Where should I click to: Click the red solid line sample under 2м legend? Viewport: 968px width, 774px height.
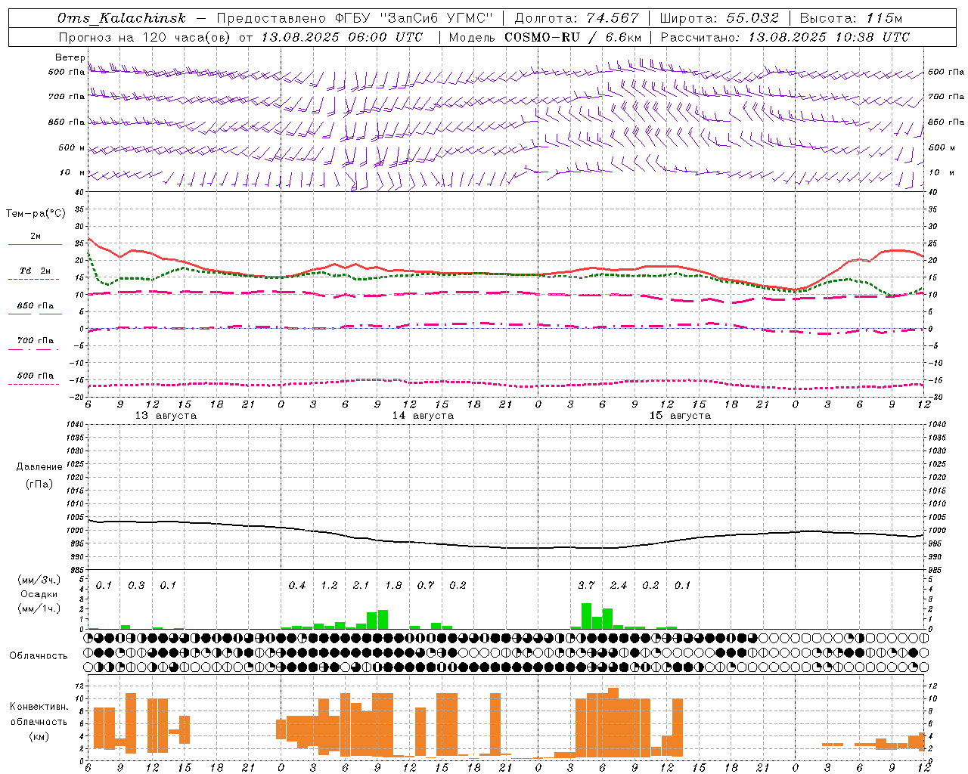point(35,245)
